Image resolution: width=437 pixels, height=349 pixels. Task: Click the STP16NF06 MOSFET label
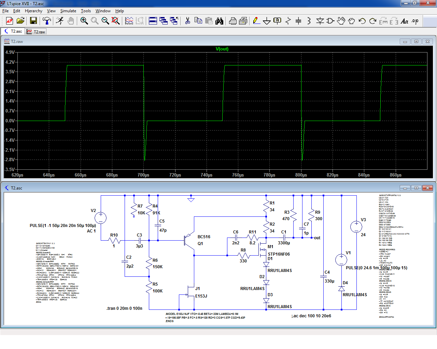coord(279,254)
